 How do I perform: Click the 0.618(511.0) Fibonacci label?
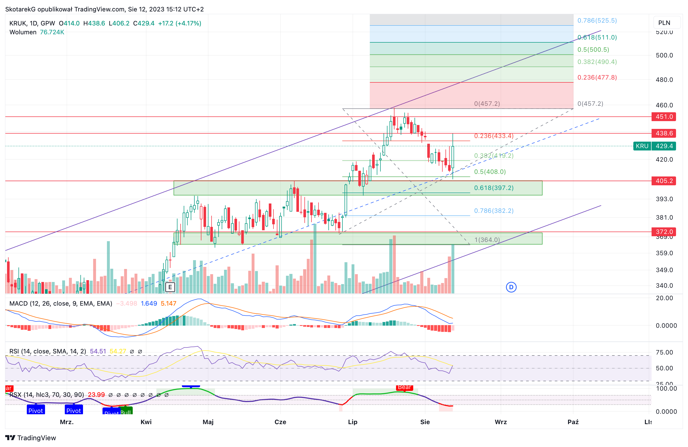pos(597,37)
